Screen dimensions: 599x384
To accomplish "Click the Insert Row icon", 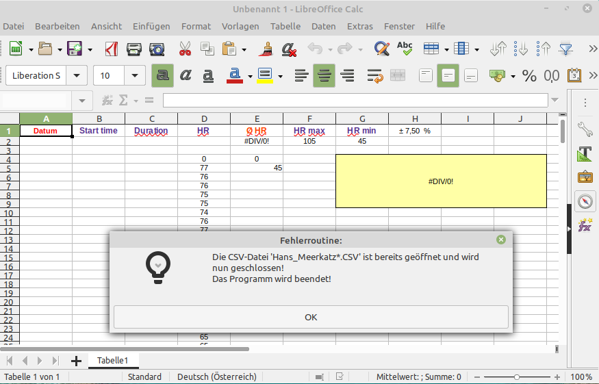I will coord(431,49).
